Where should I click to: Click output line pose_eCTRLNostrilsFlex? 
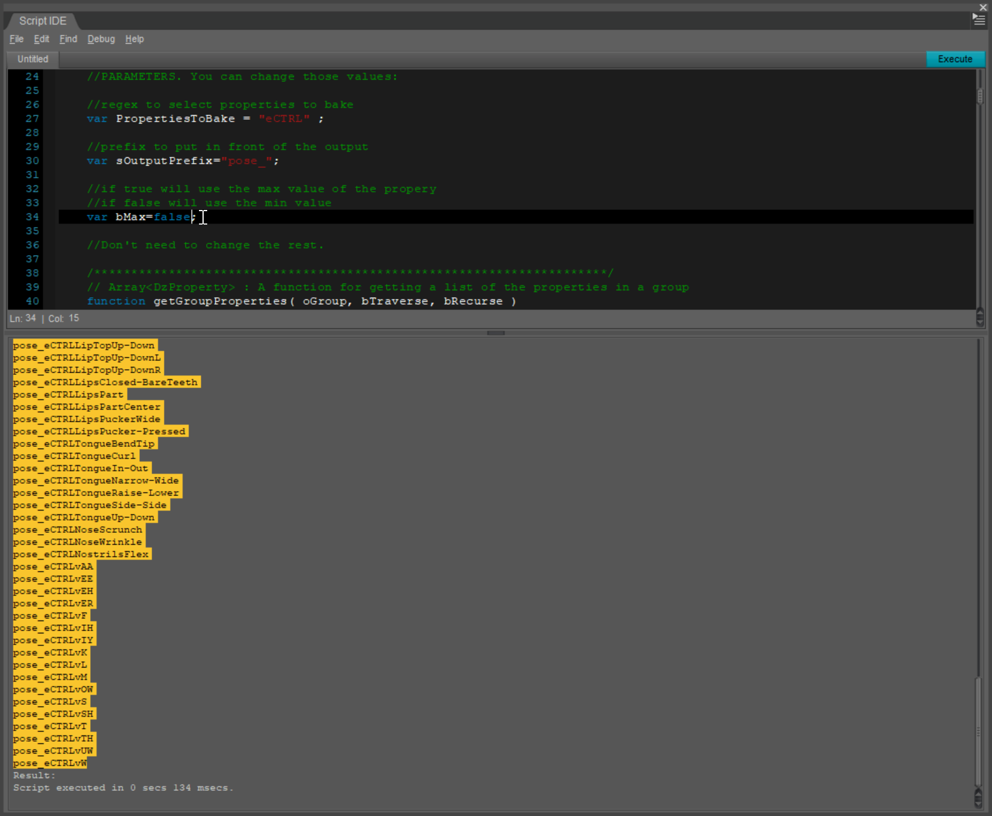[x=81, y=555]
